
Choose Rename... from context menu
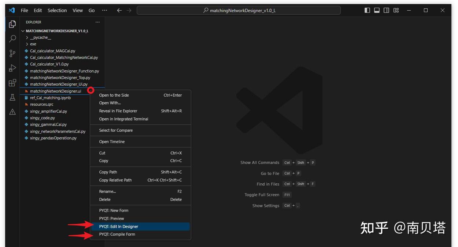[x=140, y=191]
